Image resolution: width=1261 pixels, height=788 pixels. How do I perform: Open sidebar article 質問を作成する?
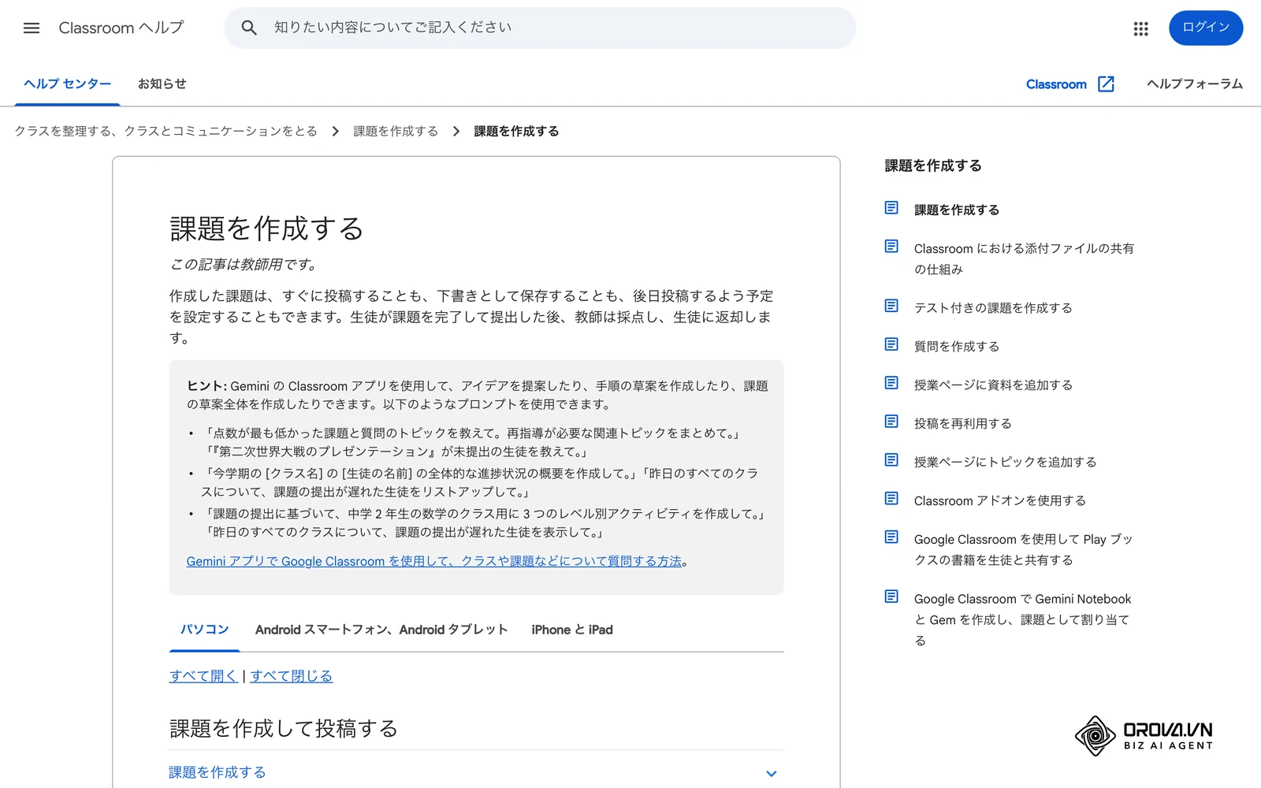pyautogui.click(x=957, y=346)
